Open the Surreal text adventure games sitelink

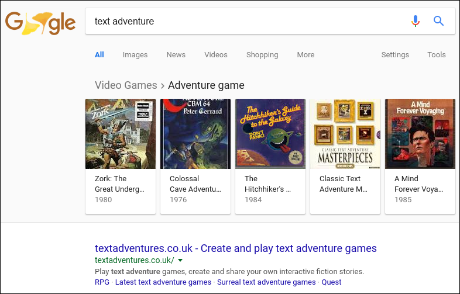266,282
